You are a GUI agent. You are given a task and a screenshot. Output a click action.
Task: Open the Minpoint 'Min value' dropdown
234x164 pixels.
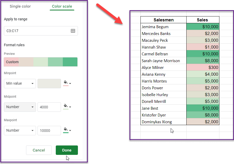click(20, 83)
